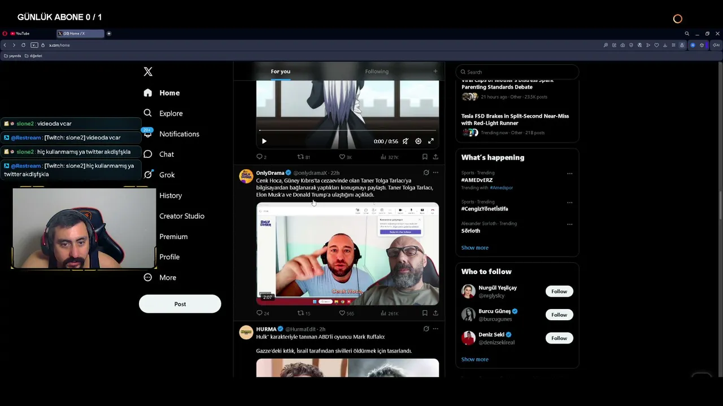Go to Home in X sidebar
The width and height of the screenshot is (723, 406).
[x=162, y=93]
